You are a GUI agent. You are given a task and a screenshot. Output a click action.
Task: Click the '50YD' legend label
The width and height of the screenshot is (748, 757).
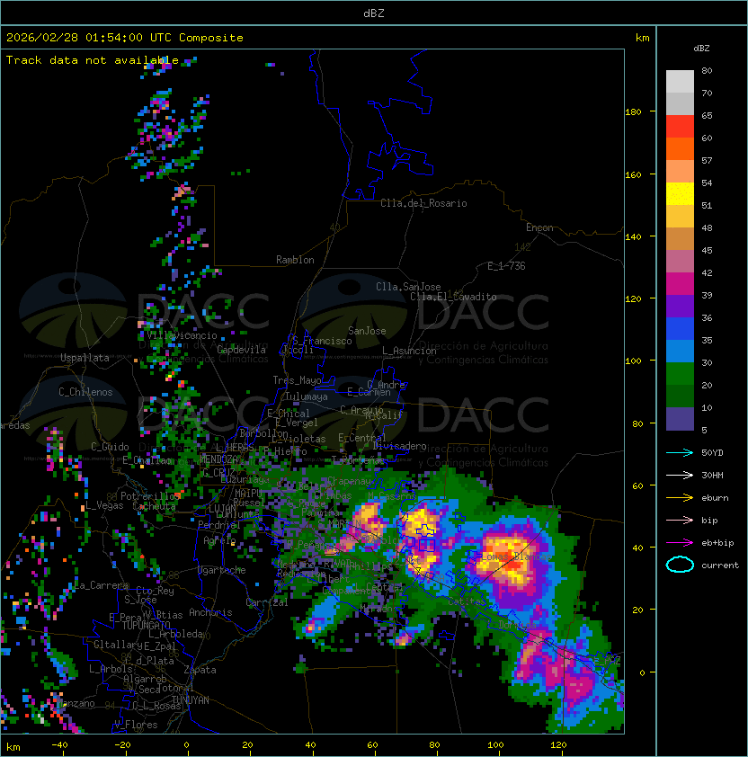(712, 452)
